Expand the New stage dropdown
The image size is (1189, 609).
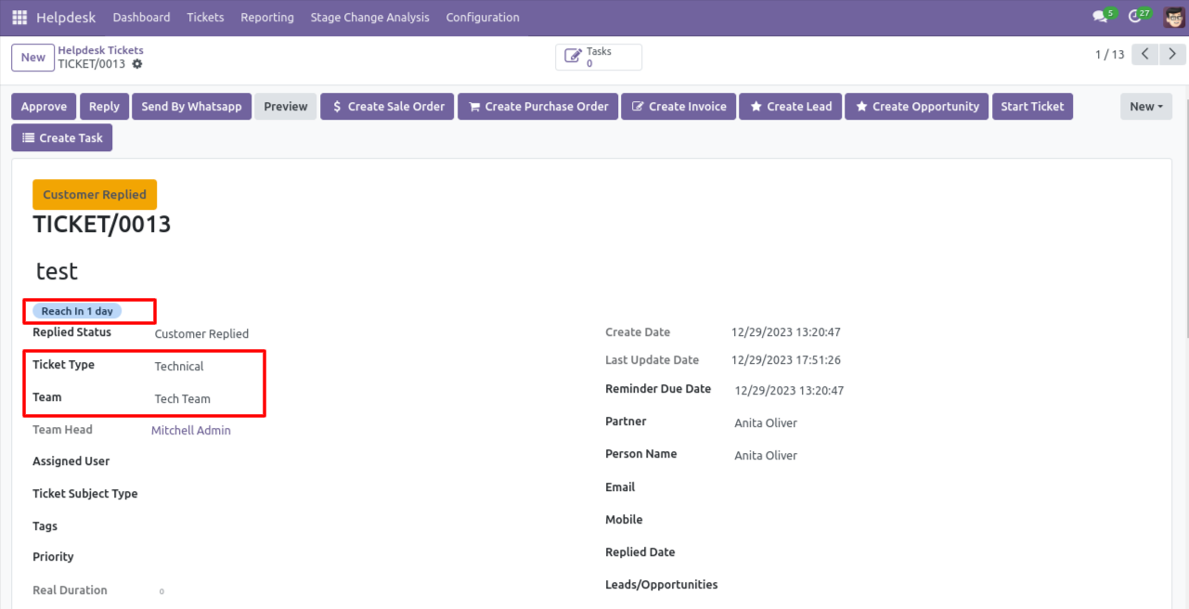1146,107
